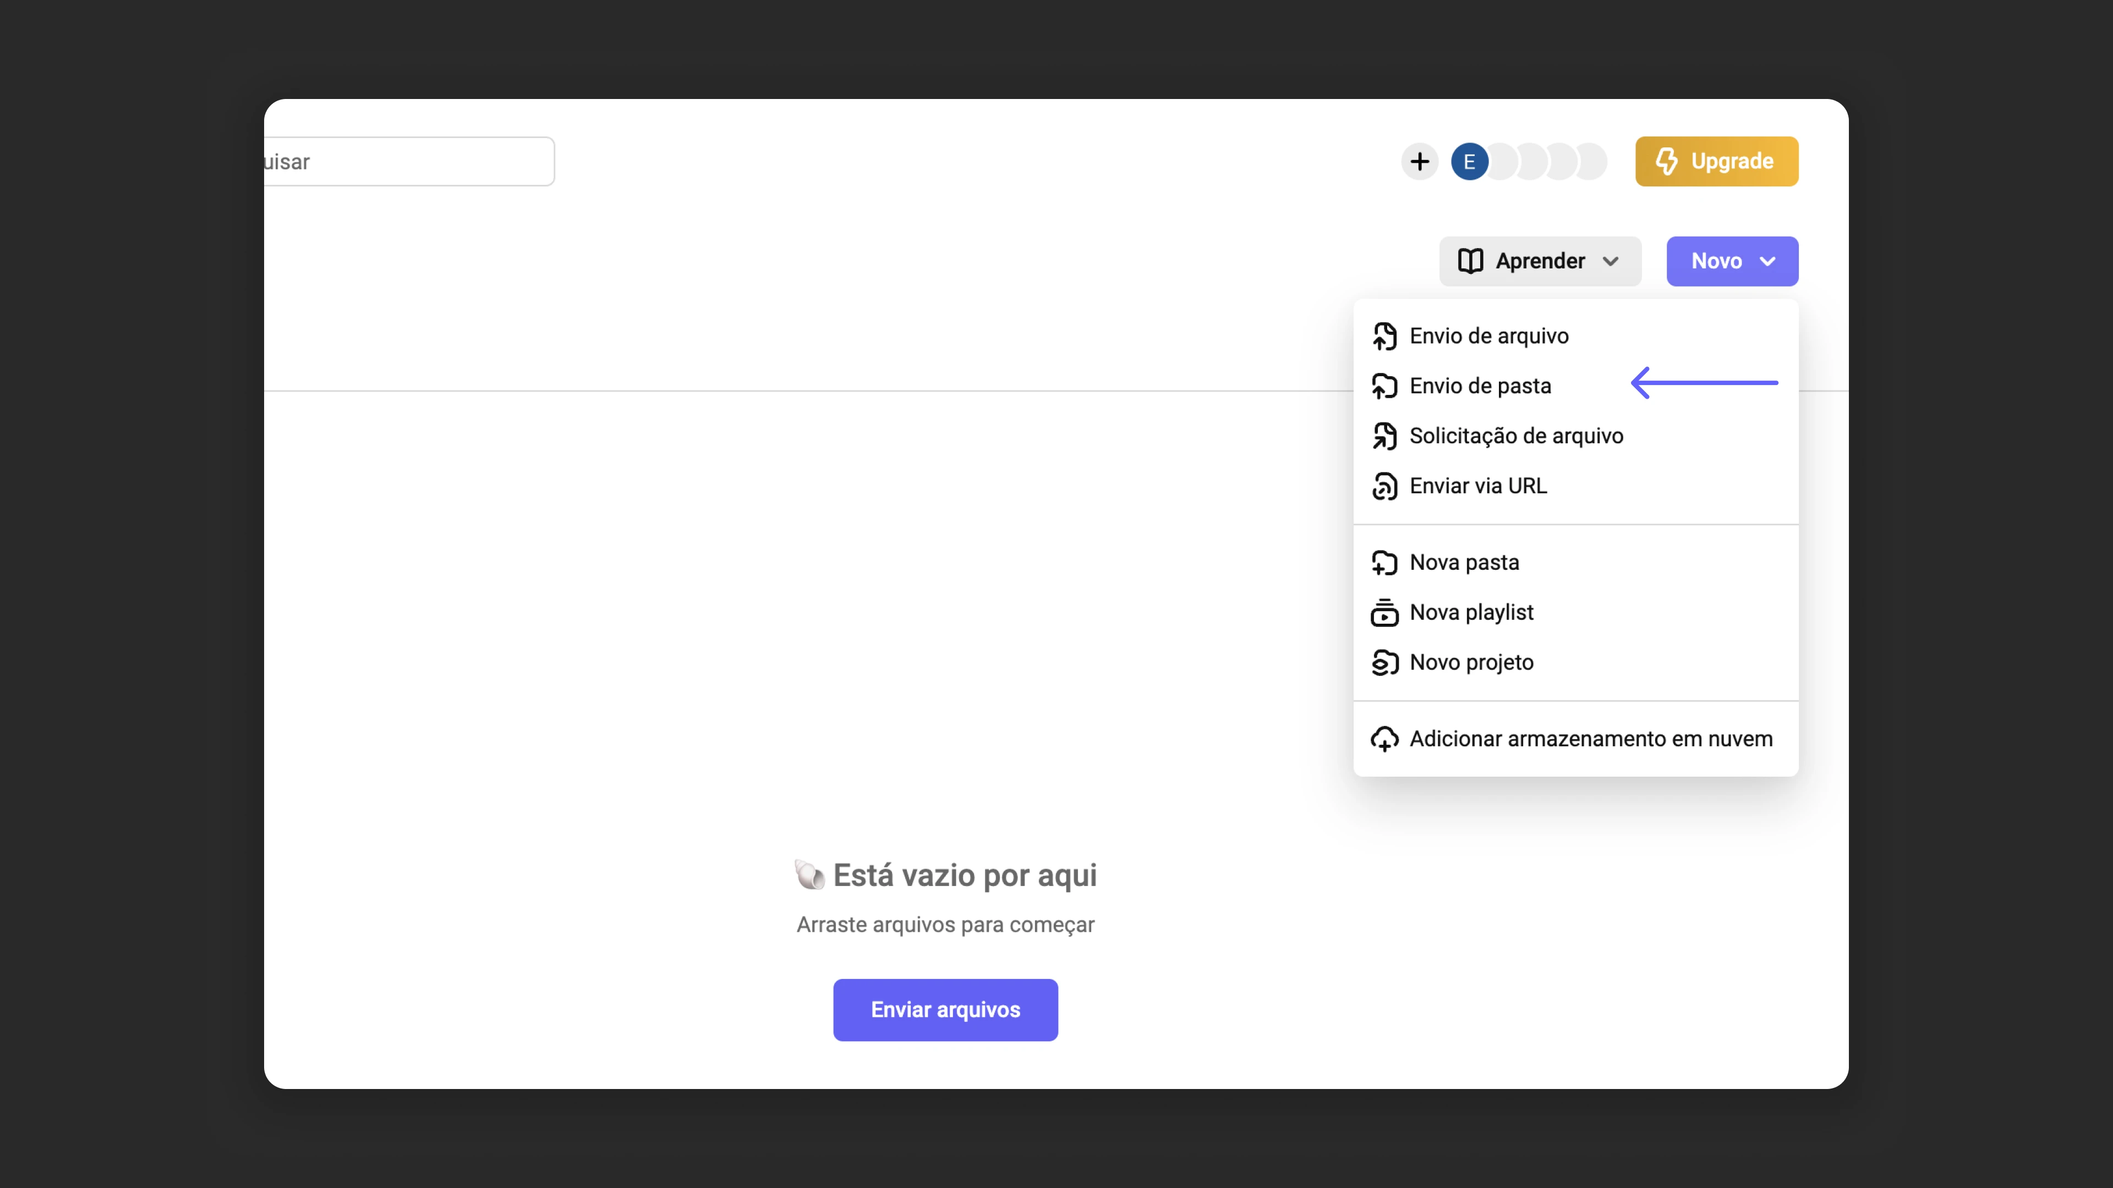The image size is (2113, 1188).
Task: Open the user avatar labeled E
Action: click(1469, 162)
